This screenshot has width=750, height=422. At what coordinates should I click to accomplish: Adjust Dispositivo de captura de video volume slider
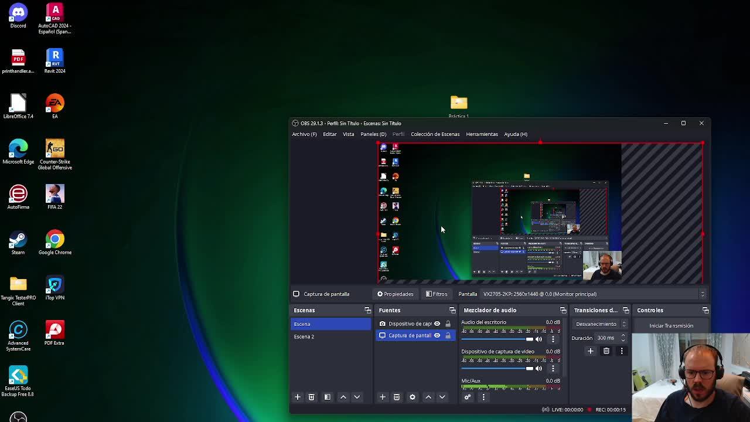click(498, 369)
